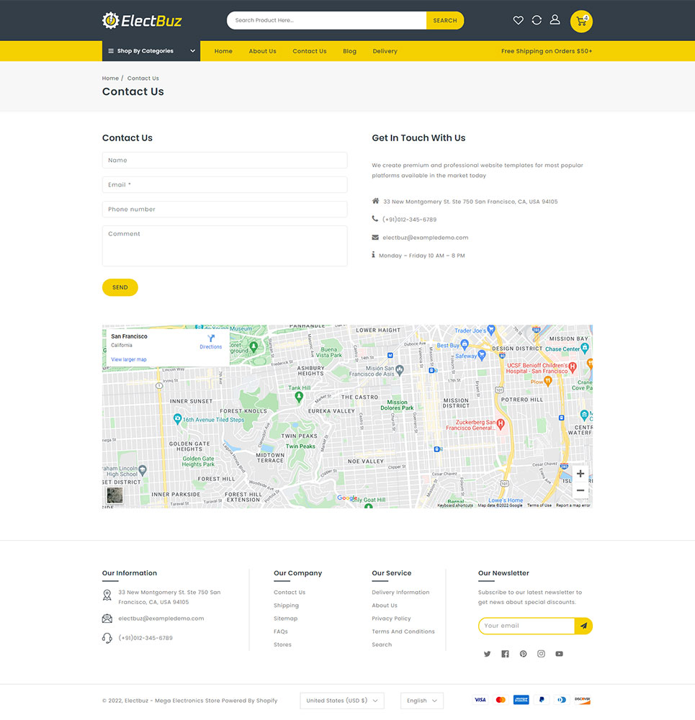The height and width of the screenshot is (720, 695).
Task: Click the Discover payment icon
Action: pos(583,700)
